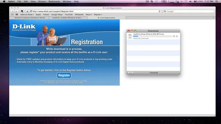Switch to mydlink-enabled Wireless N tab

click(x=68, y=18)
